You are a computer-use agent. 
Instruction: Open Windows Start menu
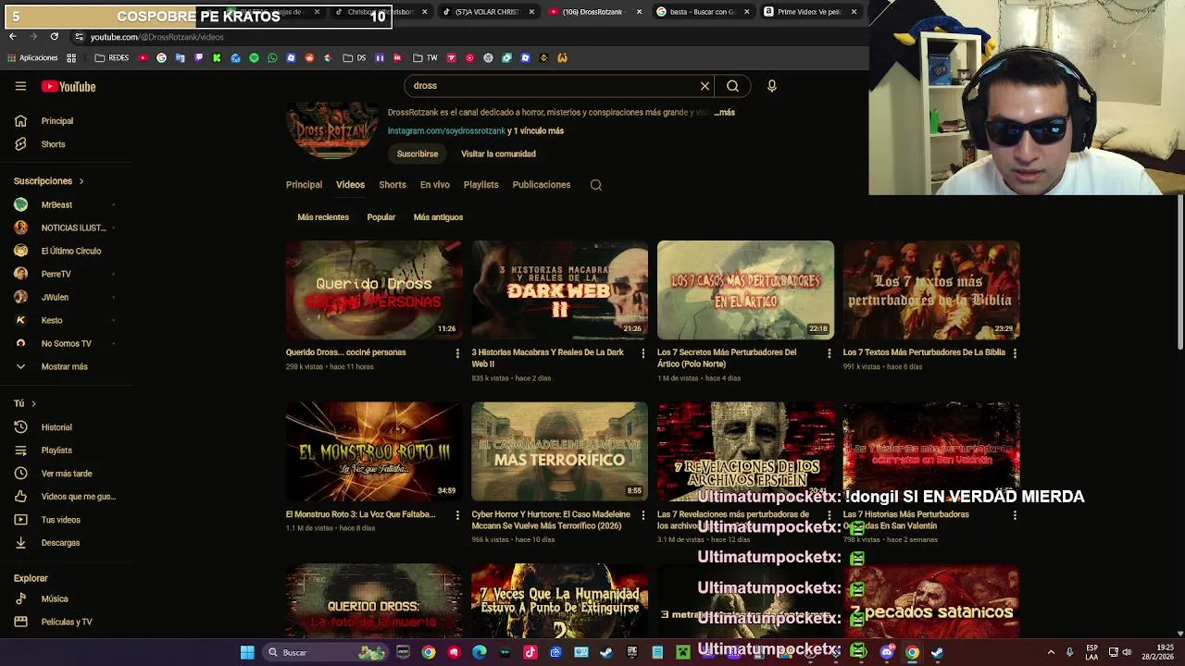[x=247, y=653]
